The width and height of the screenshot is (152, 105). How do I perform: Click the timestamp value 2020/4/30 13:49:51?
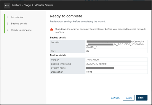(97, 64)
